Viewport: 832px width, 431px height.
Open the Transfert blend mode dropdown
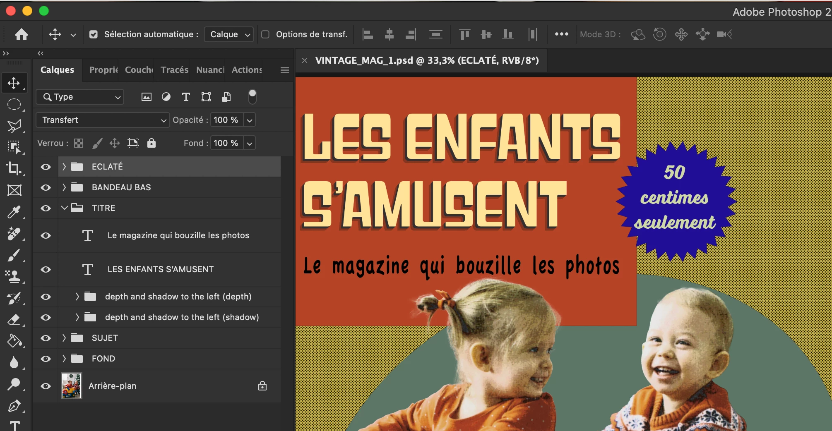click(103, 120)
